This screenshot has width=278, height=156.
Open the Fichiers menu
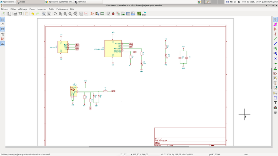pos(5,9)
